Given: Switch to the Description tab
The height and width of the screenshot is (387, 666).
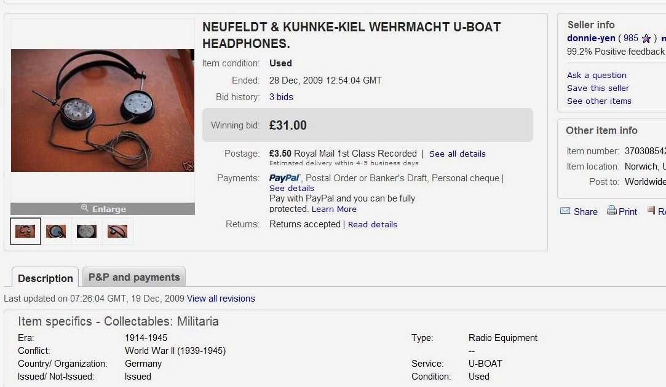Looking at the screenshot, I should point(46,278).
